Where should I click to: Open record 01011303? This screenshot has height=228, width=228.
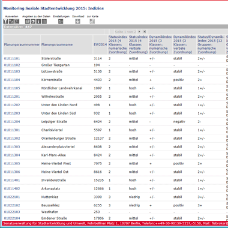click(12, 147)
